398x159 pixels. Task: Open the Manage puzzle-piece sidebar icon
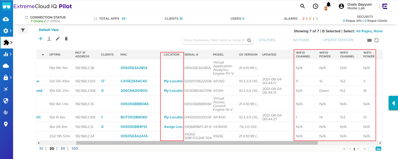(x=6, y=43)
